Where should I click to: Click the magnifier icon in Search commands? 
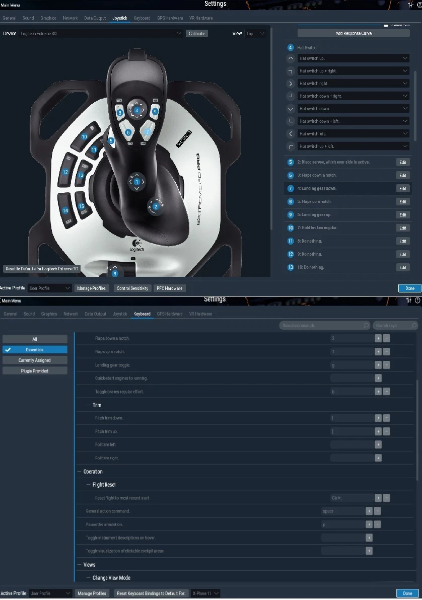(x=366, y=325)
